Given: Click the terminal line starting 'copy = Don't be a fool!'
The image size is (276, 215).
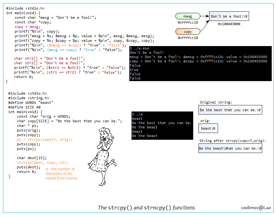Looking at the screenshot, I should pos(198,61).
